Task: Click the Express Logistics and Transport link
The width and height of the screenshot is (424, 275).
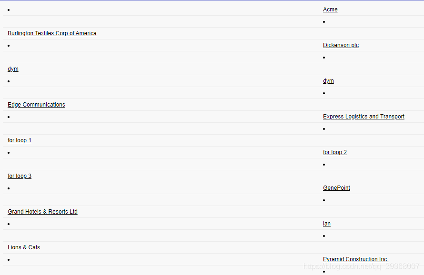Action: pyautogui.click(x=363, y=116)
